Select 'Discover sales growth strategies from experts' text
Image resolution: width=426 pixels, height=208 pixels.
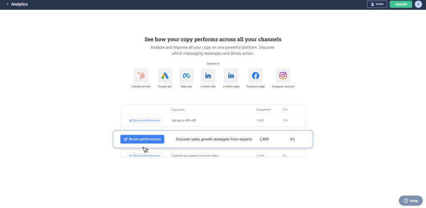click(214, 139)
